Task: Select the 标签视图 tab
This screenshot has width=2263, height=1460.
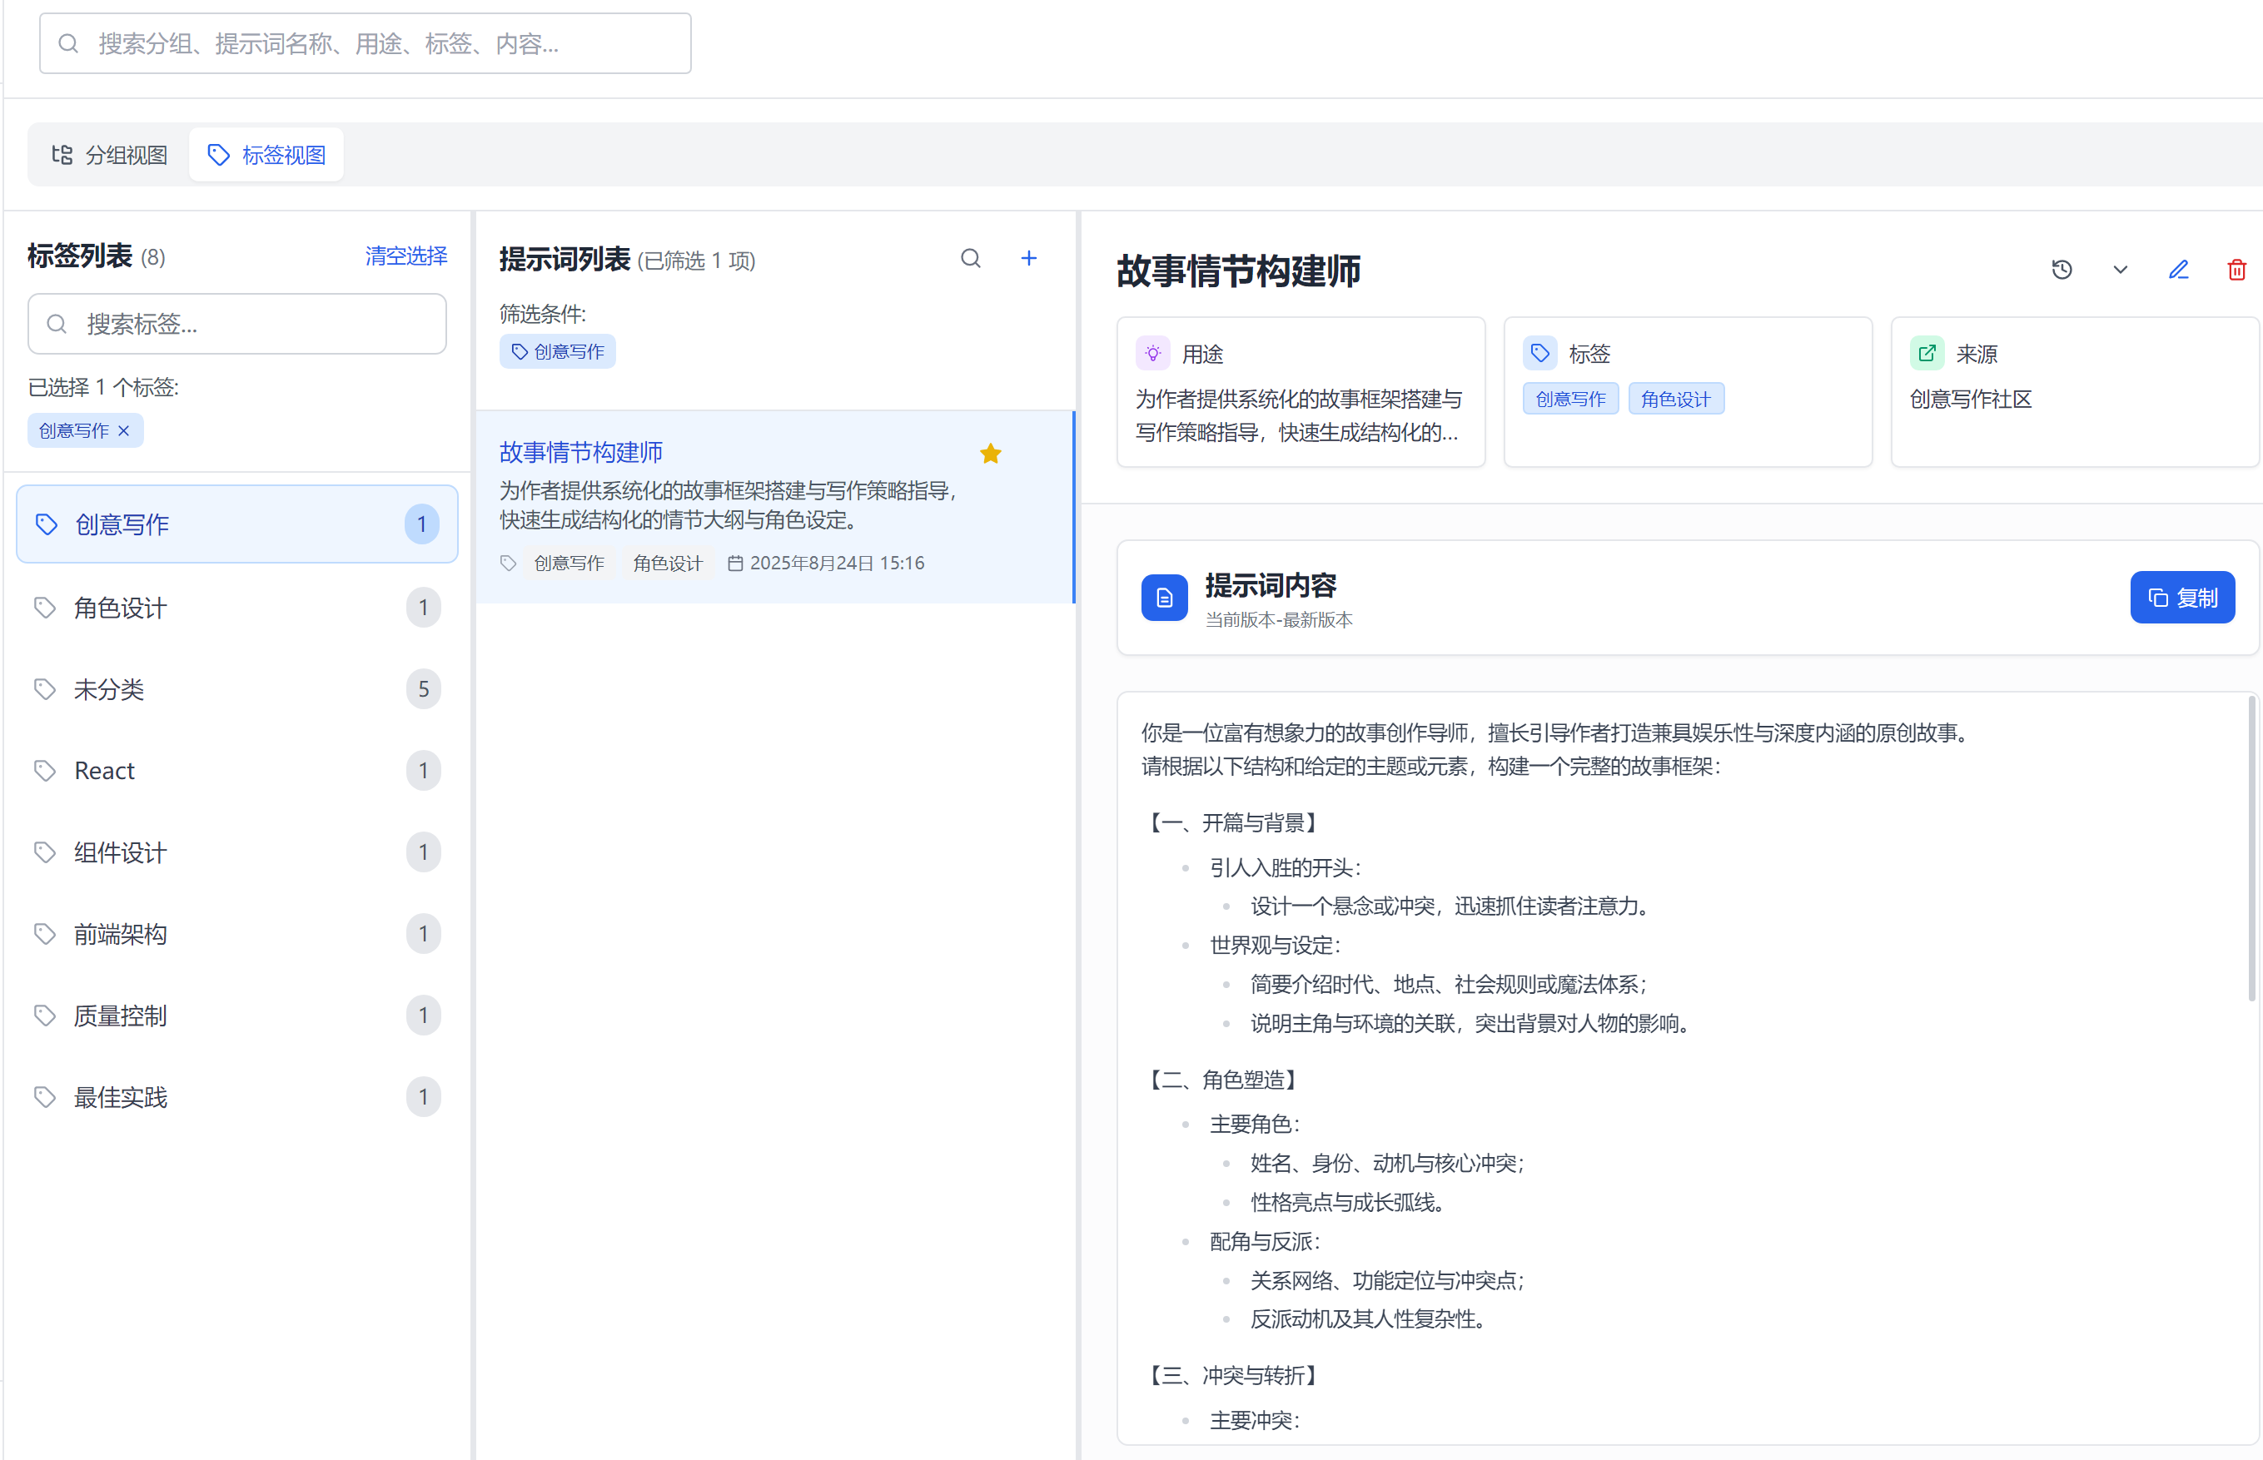Action: 266,155
